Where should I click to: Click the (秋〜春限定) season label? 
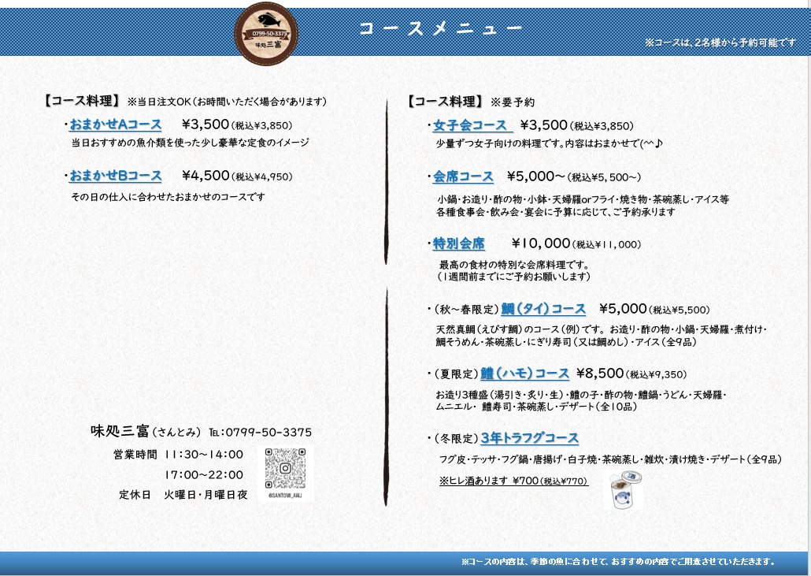tap(466, 310)
